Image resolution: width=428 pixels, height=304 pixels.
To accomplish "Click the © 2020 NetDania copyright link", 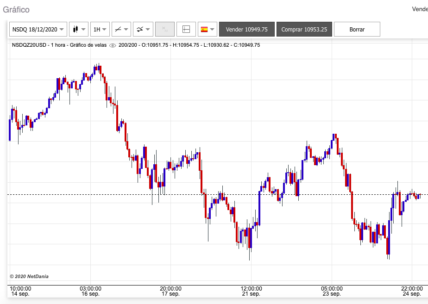I will 29,276.
